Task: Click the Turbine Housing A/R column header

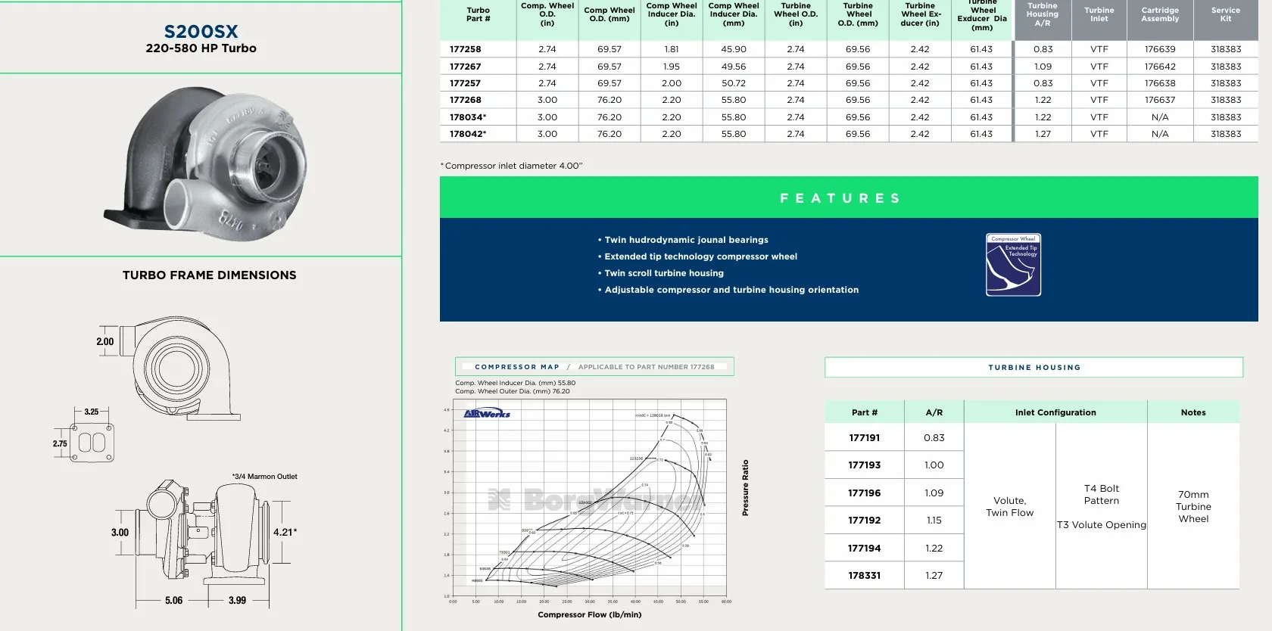Action: (x=1043, y=14)
